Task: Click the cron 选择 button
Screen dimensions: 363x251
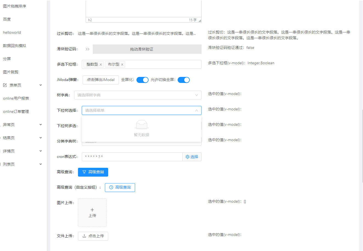Action: coord(192,157)
